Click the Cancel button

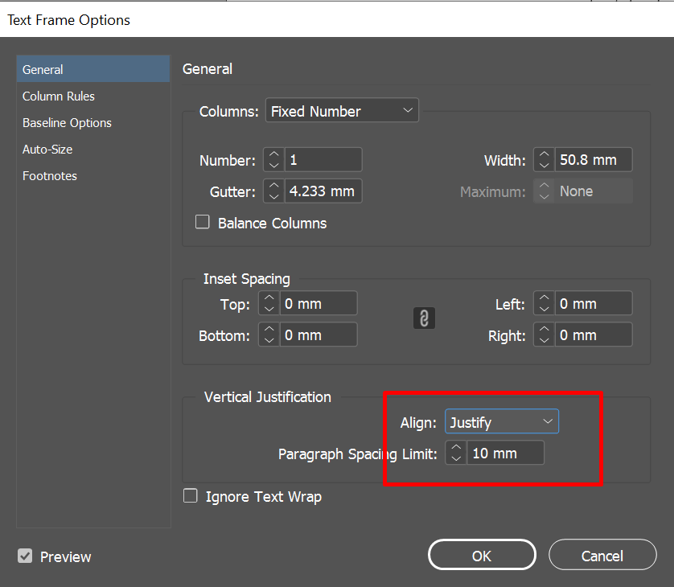pos(602,555)
